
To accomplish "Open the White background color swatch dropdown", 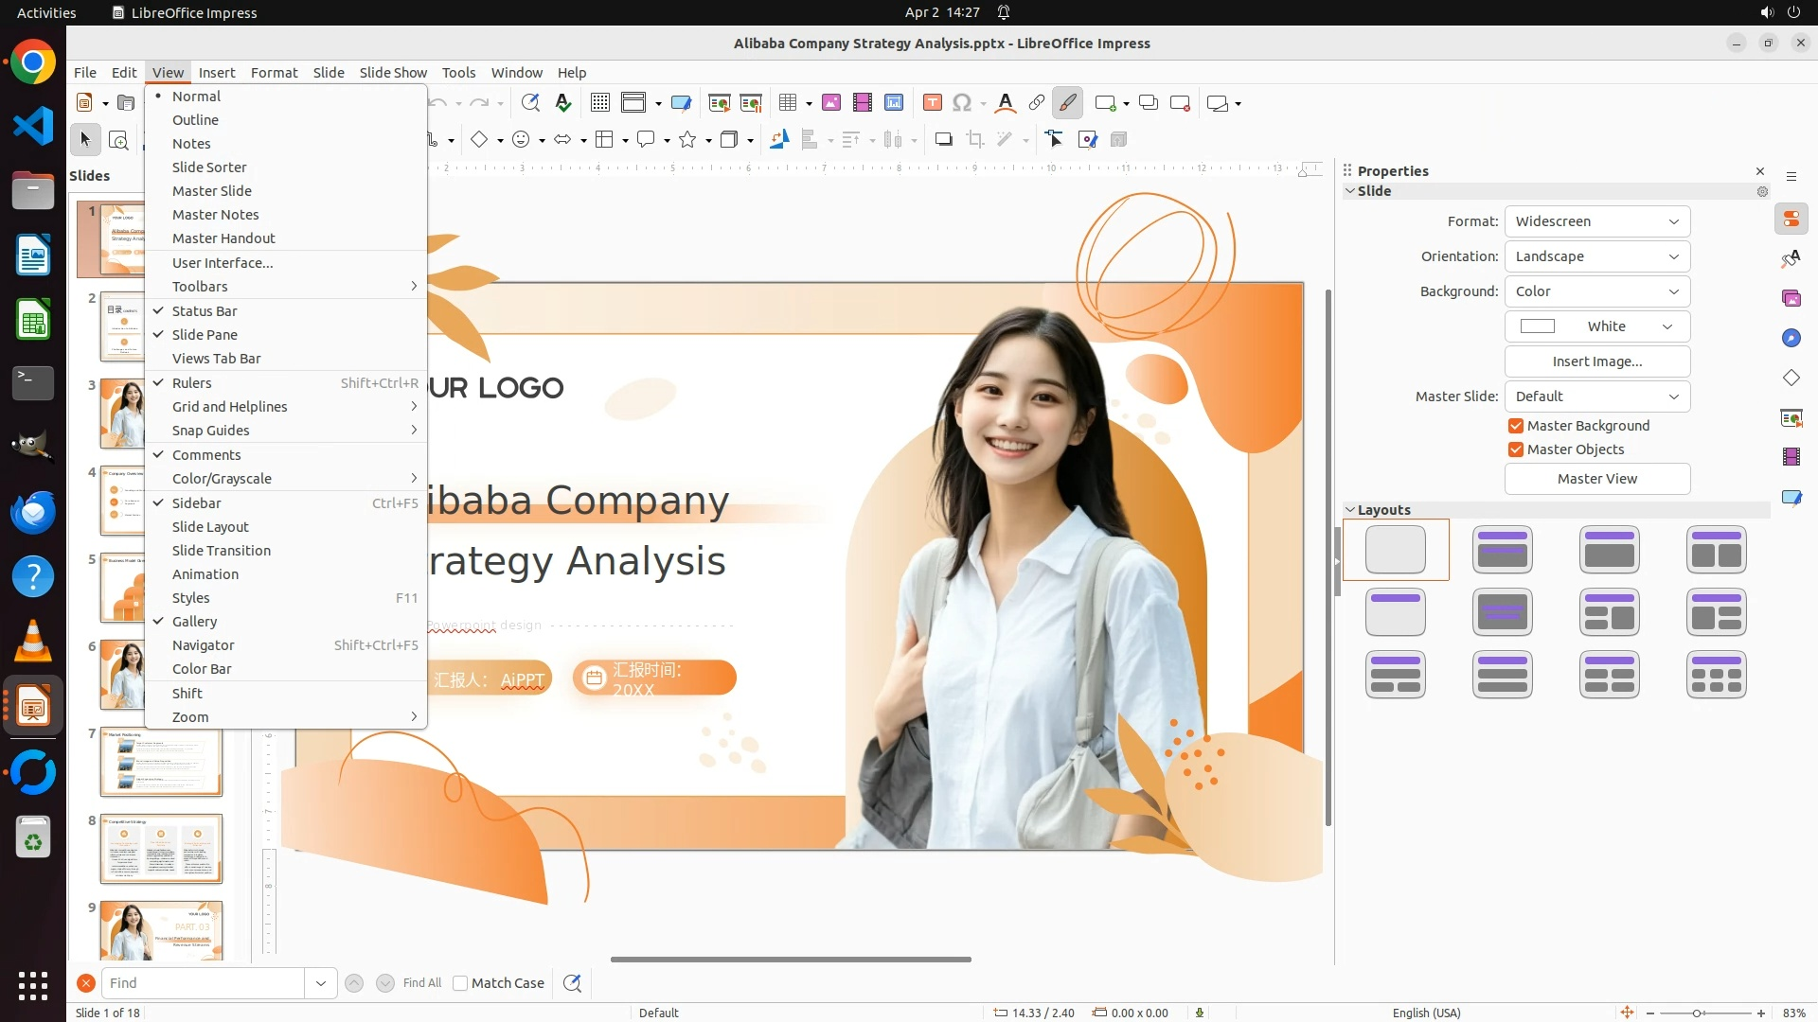I will (1596, 326).
